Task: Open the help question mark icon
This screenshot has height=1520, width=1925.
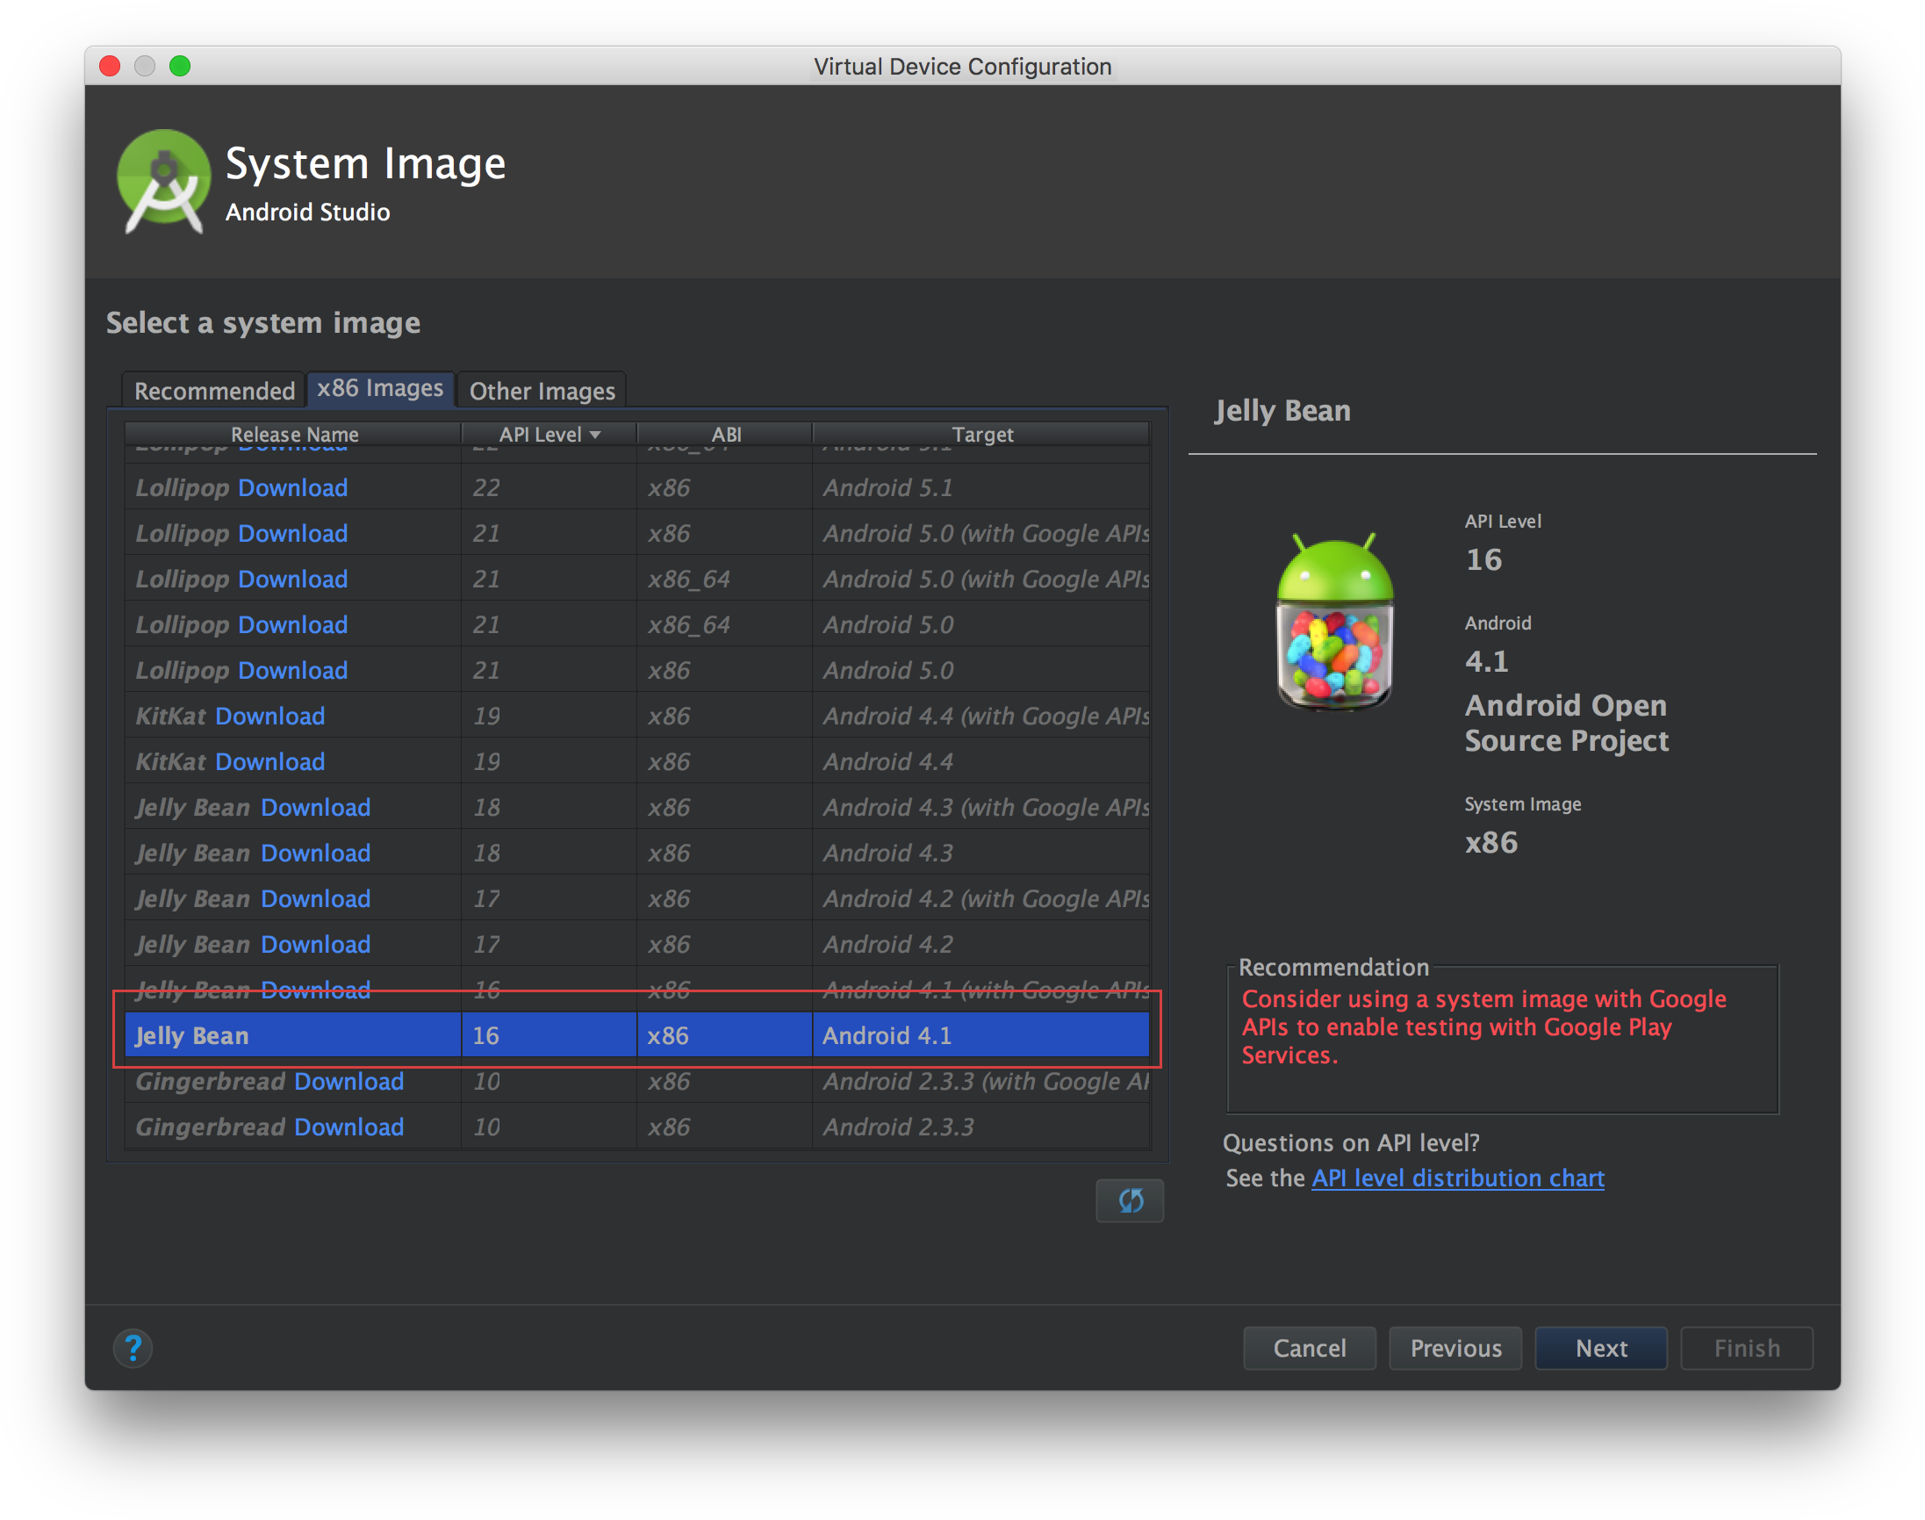Action: click(x=133, y=1347)
